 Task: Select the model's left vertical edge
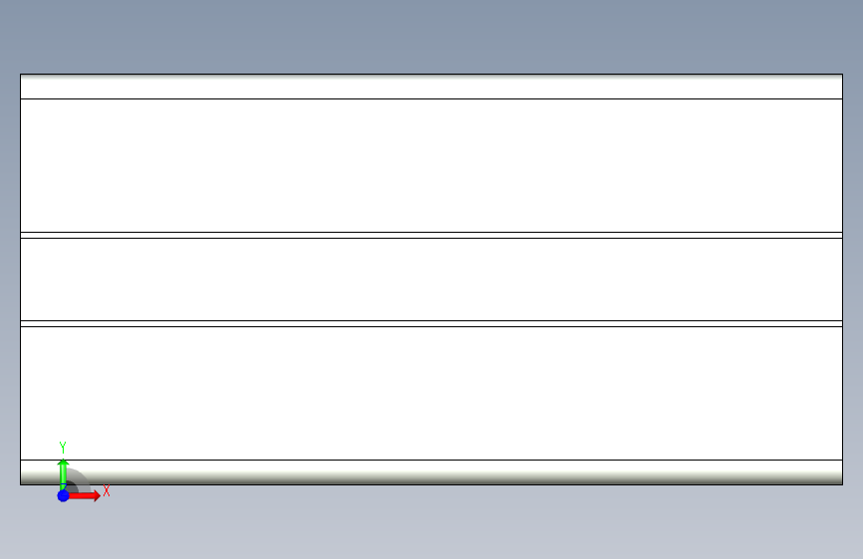click(20, 279)
